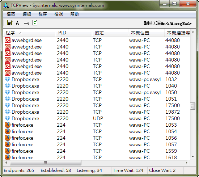Image resolution: width=199 pixels, height=177 pixels.
Task: Select the firefox.exe row with port 1053
Action: (97, 125)
